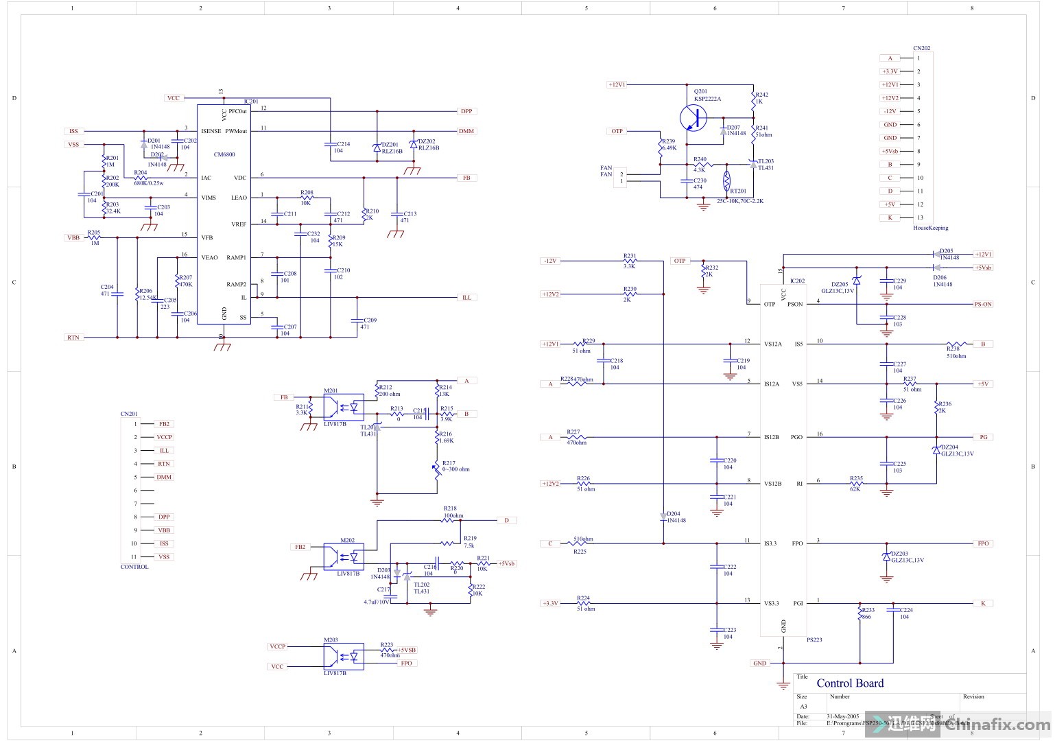Click the -12V net label beside R231
This screenshot has height=741, width=1055.
pos(550,261)
